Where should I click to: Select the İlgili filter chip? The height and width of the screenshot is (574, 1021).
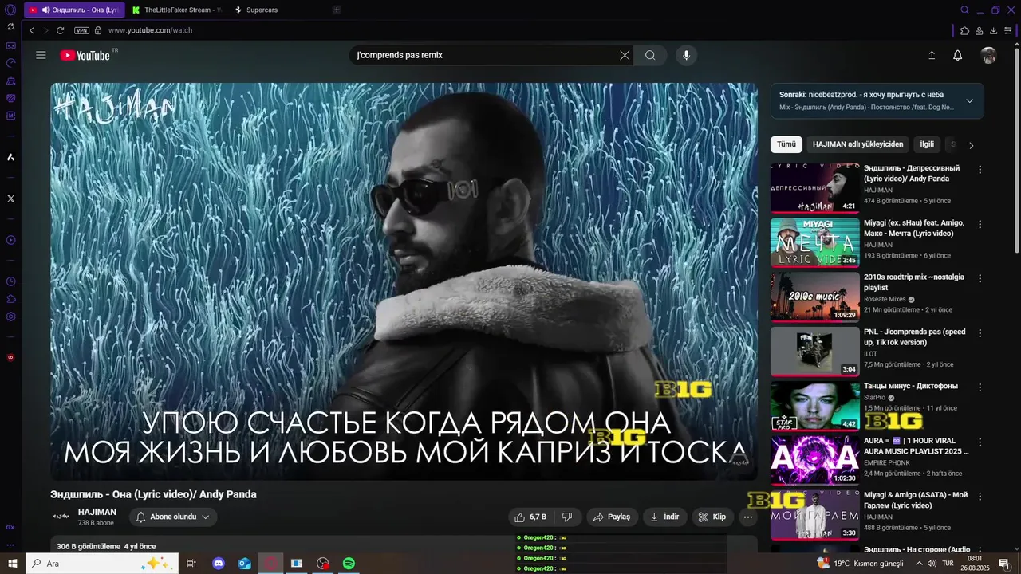pos(927,144)
